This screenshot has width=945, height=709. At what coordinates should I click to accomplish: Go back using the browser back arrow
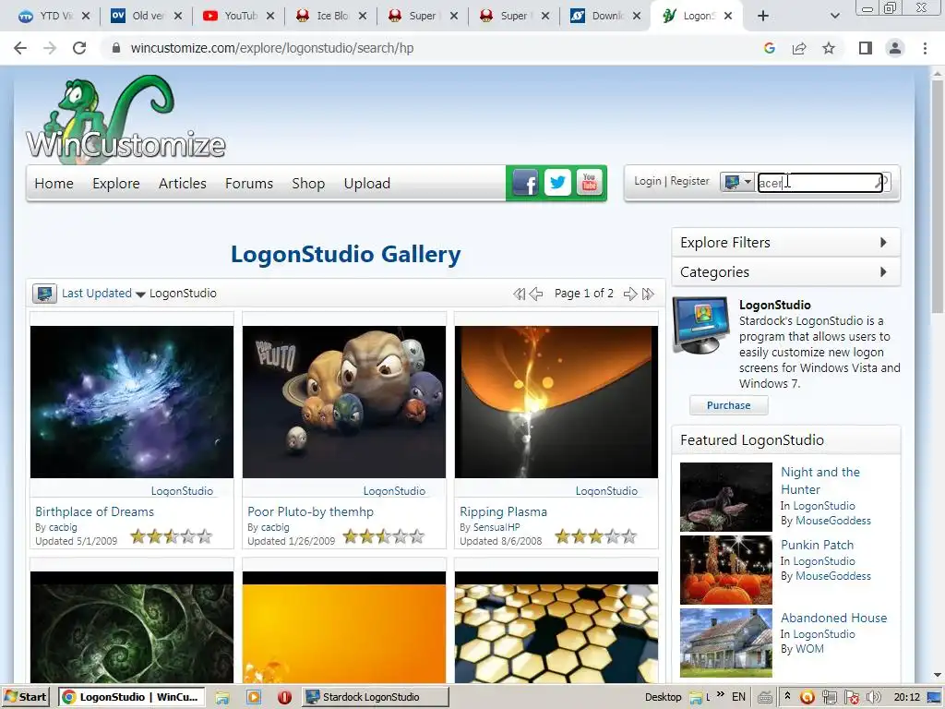tap(20, 48)
